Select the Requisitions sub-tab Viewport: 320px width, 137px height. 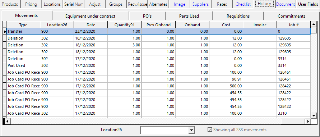238,16
